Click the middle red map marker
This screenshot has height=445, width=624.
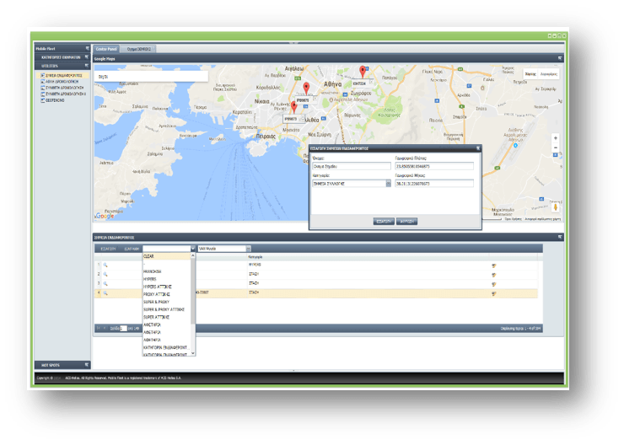pos(306,88)
